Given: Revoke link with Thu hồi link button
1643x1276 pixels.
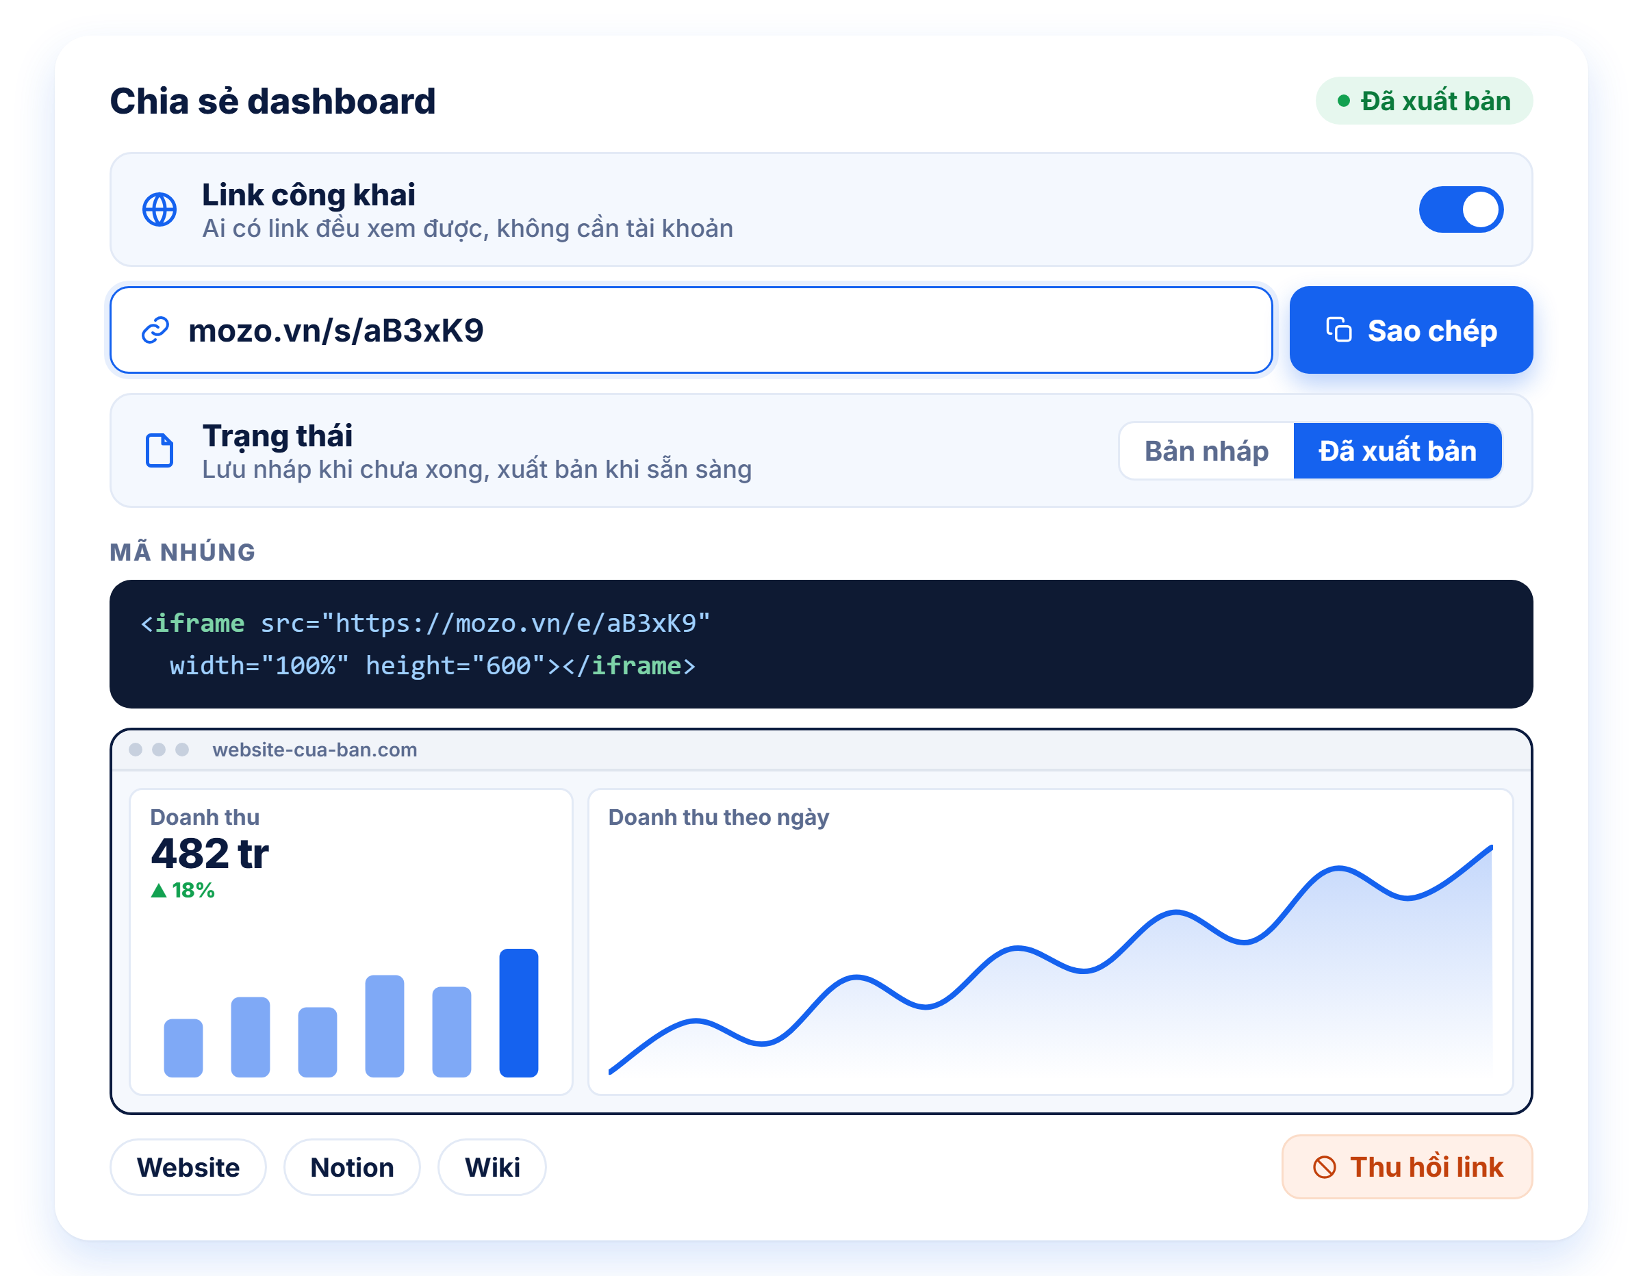Looking at the screenshot, I should (x=1407, y=1167).
